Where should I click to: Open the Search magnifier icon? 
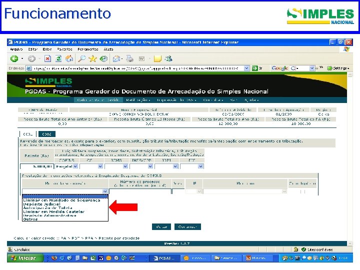click(81, 59)
